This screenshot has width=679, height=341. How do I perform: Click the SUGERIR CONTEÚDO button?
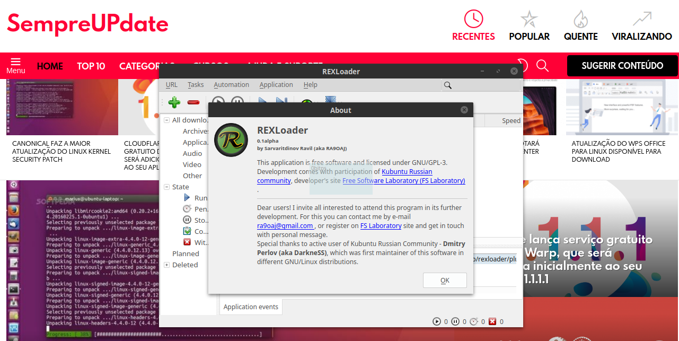tap(622, 66)
